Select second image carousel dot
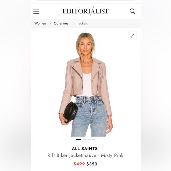The image size is (171, 171). tap(84, 139)
